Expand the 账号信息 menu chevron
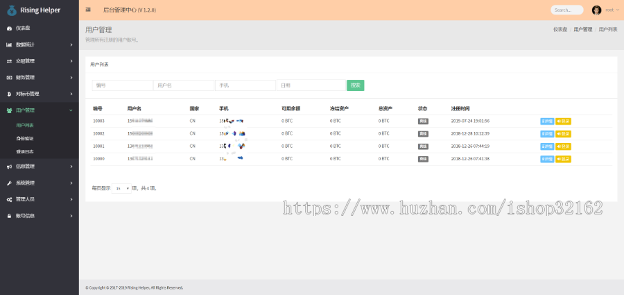This screenshot has height=295, width=624. point(71,216)
